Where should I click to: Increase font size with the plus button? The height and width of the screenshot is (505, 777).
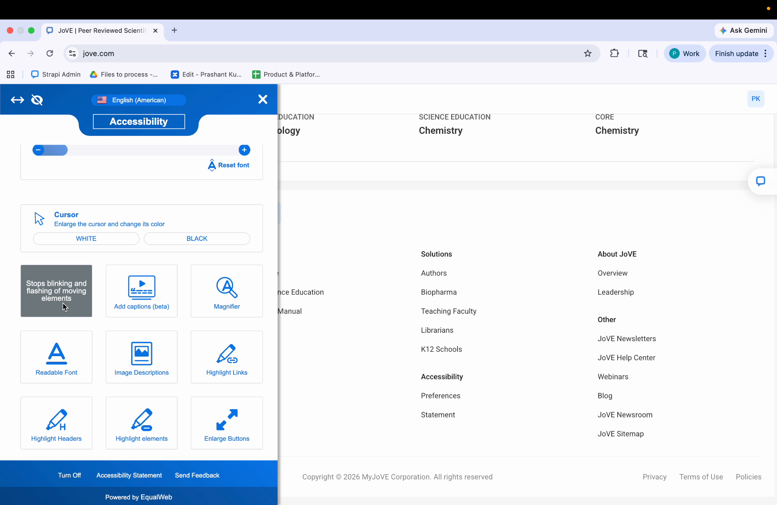tap(244, 150)
